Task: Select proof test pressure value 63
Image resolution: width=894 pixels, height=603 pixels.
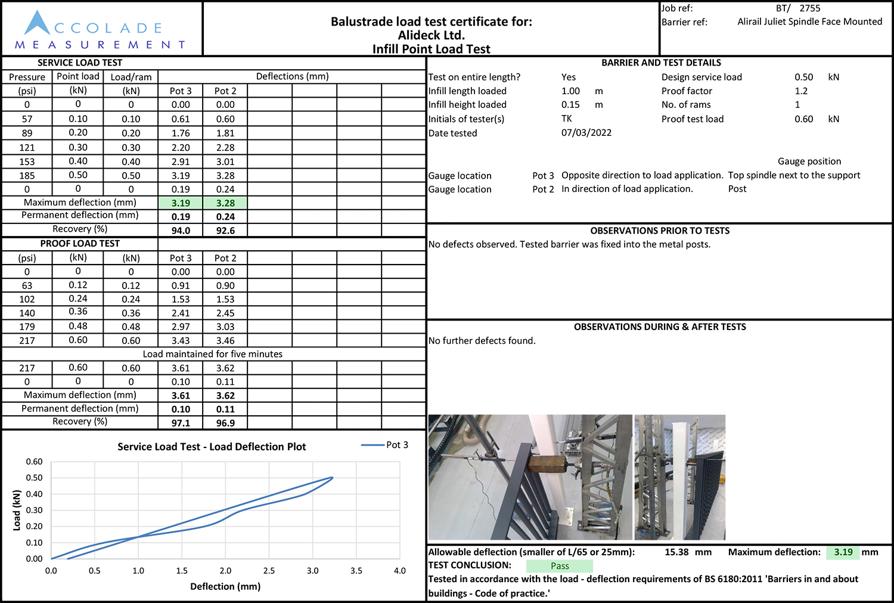Action: [27, 285]
